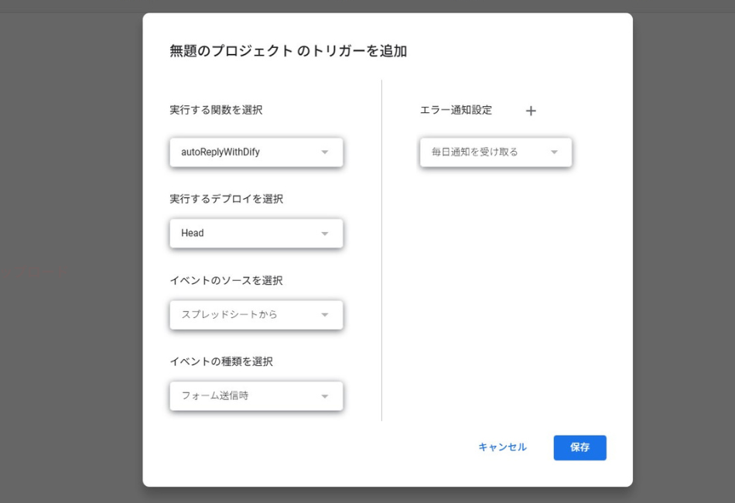
Task: Click the イベントの種類を選択 label
Action: click(220, 361)
